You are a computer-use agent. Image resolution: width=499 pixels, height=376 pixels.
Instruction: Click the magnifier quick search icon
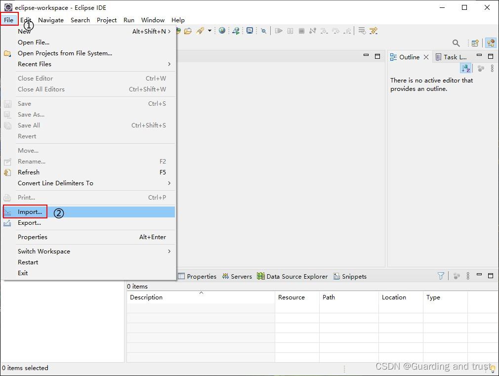click(456, 43)
